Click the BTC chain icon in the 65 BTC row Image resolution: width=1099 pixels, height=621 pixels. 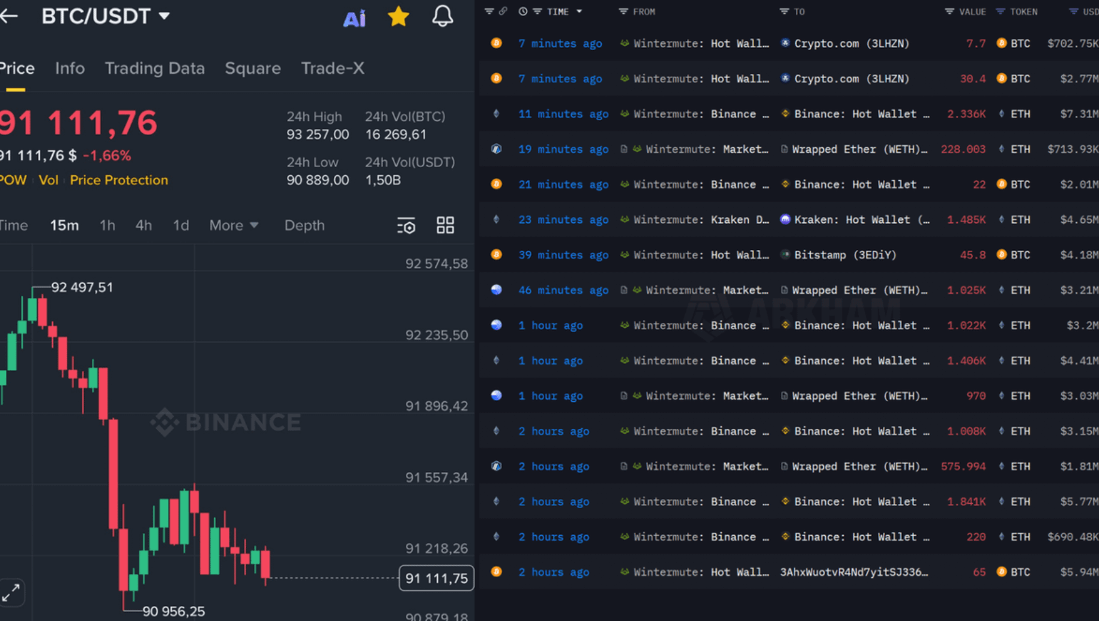pyautogui.click(x=496, y=572)
